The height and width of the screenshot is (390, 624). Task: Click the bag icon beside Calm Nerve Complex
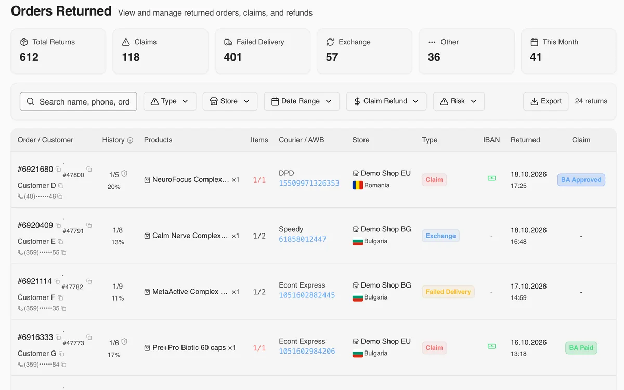pyautogui.click(x=147, y=236)
